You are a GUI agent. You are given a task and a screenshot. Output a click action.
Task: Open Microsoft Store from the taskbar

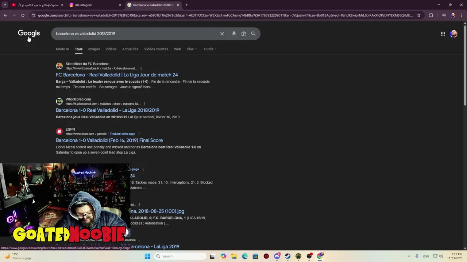coord(255,256)
